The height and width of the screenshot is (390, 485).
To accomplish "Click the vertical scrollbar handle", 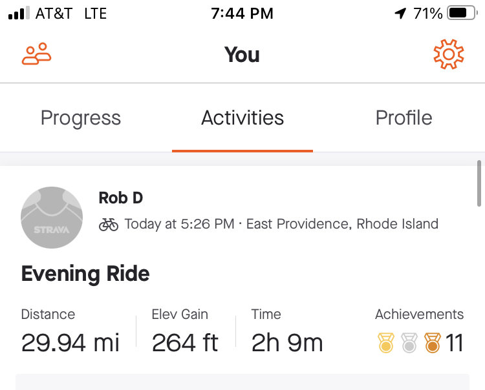I will tap(479, 183).
